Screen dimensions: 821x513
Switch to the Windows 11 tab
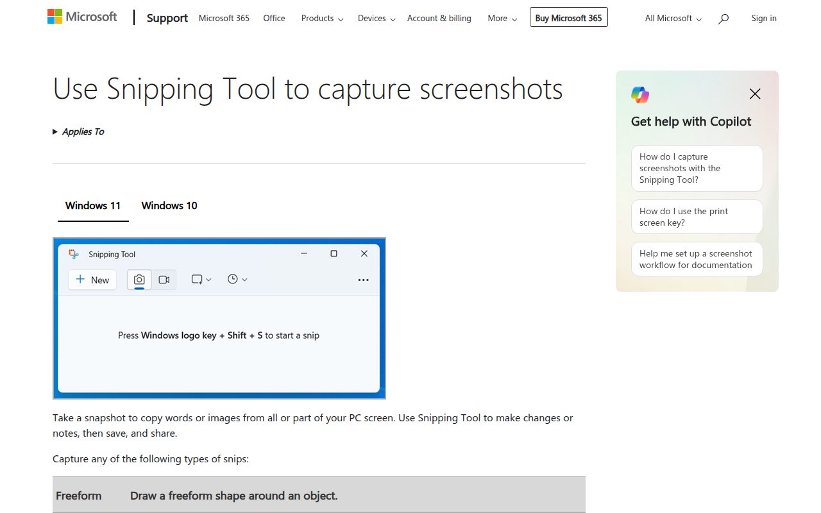(x=93, y=206)
